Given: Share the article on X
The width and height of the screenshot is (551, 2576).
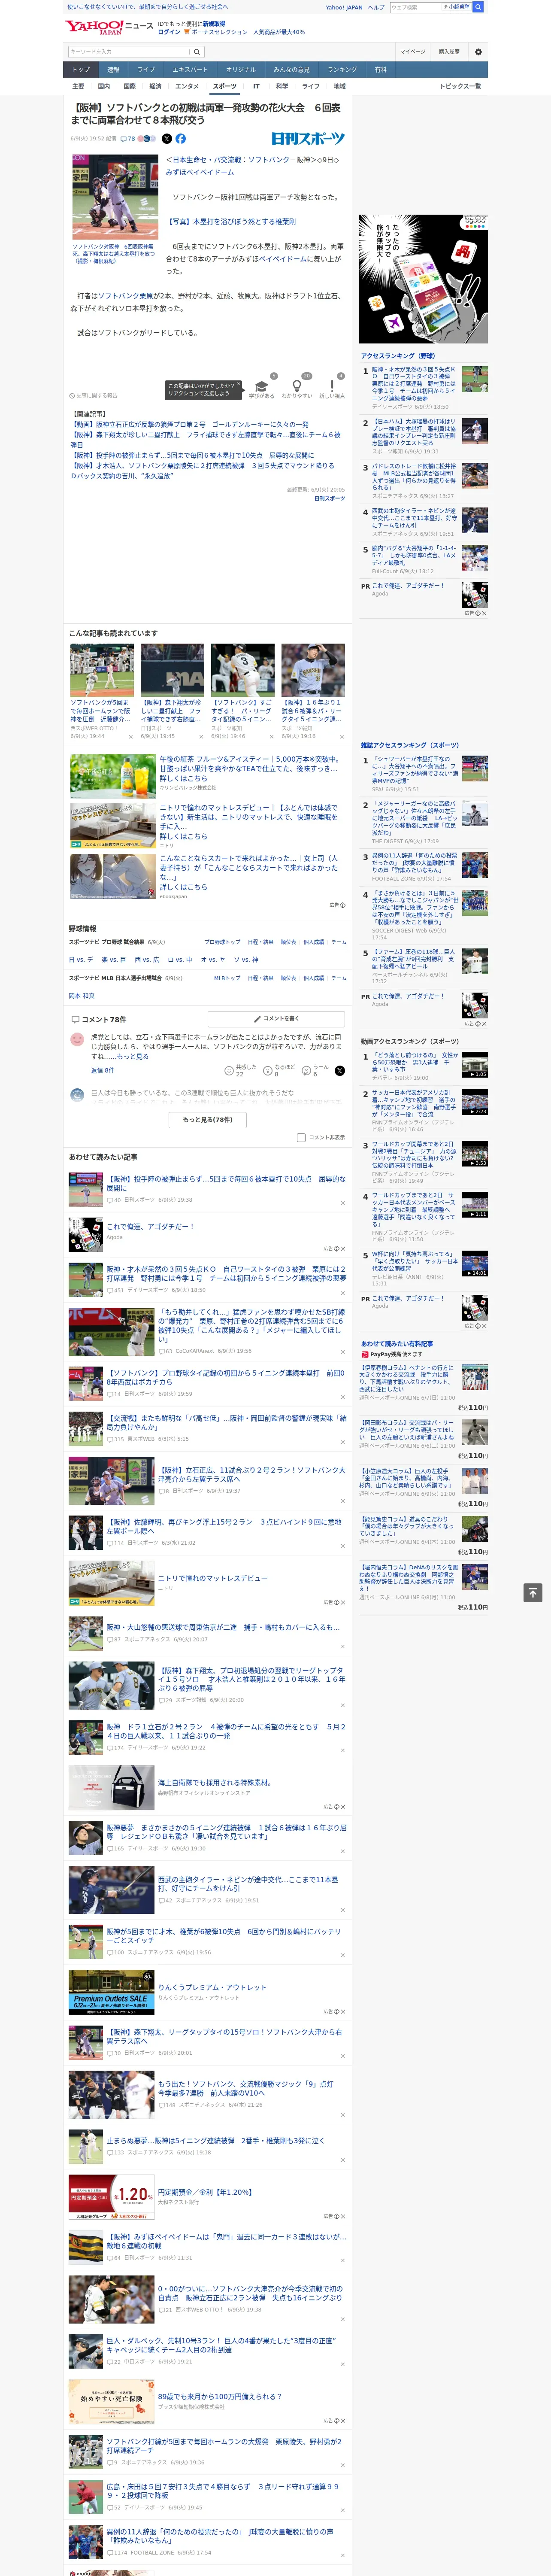Looking at the screenshot, I should [x=167, y=139].
